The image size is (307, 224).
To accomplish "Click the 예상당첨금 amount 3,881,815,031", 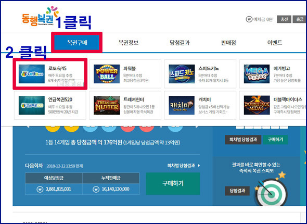I will [58, 189].
